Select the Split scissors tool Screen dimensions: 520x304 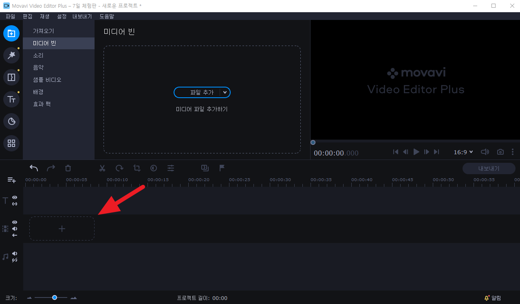coord(102,168)
